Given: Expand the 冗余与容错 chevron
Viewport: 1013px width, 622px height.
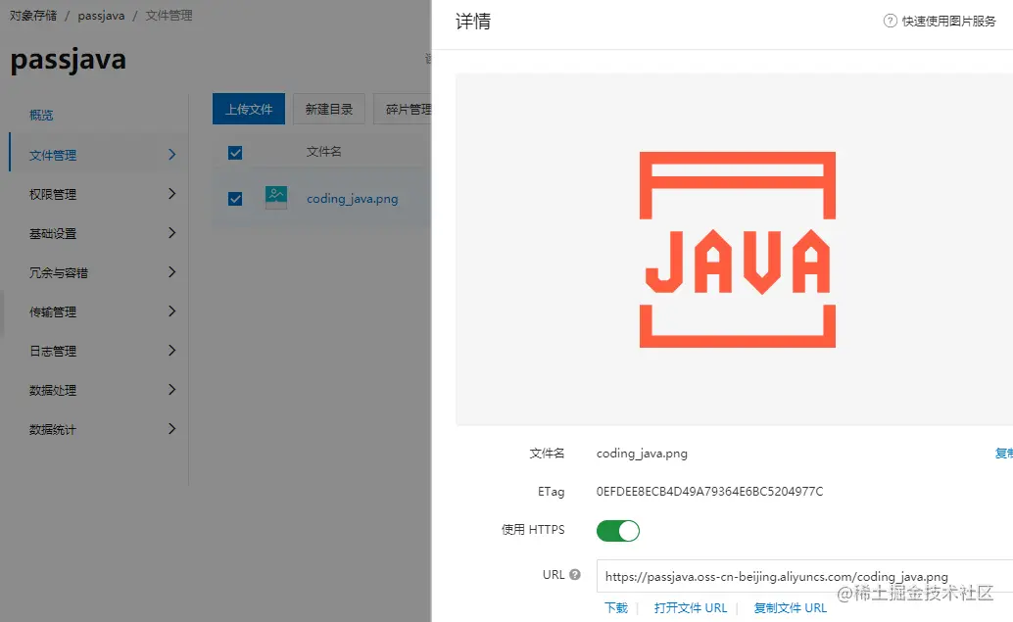Looking at the screenshot, I should tap(171, 272).
